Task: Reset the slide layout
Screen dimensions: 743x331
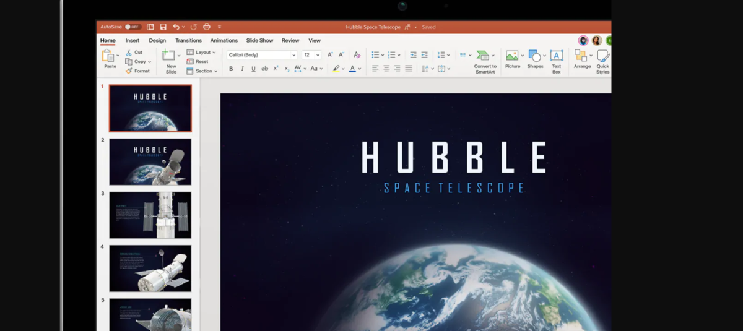Action: click(198, 62)
